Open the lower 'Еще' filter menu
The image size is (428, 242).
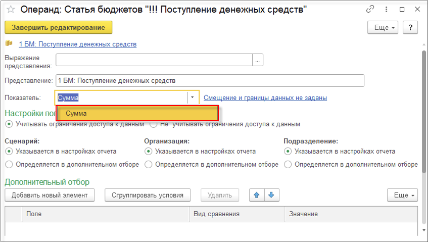click(x=402, y=195)
